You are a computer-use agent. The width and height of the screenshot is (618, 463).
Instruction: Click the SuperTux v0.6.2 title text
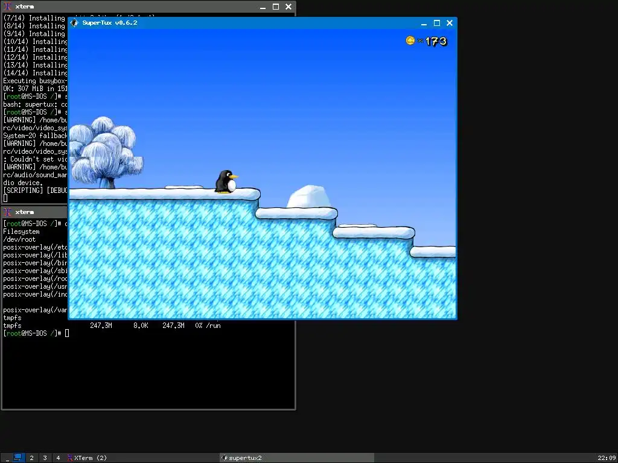(110, 23)
